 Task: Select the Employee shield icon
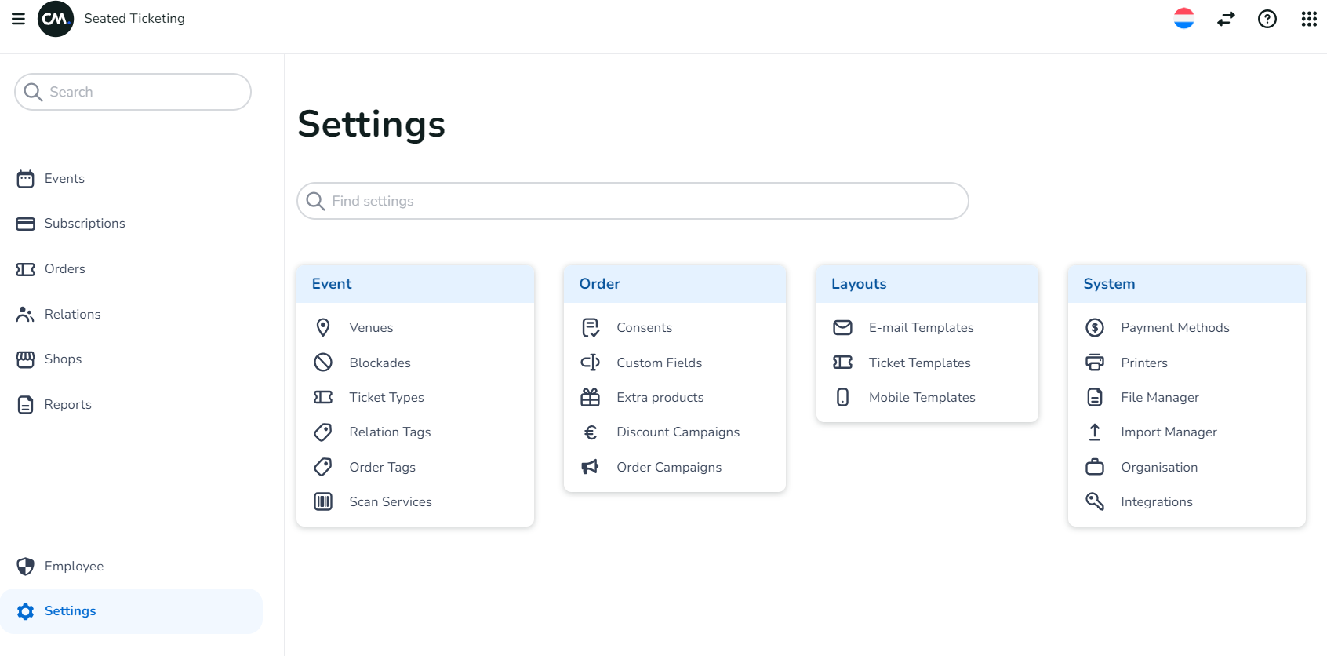click(x=26, y=567)
